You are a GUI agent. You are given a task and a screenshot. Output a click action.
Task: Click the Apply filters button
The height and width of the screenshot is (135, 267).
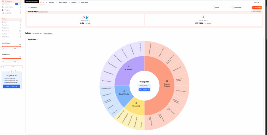[13, 67]
